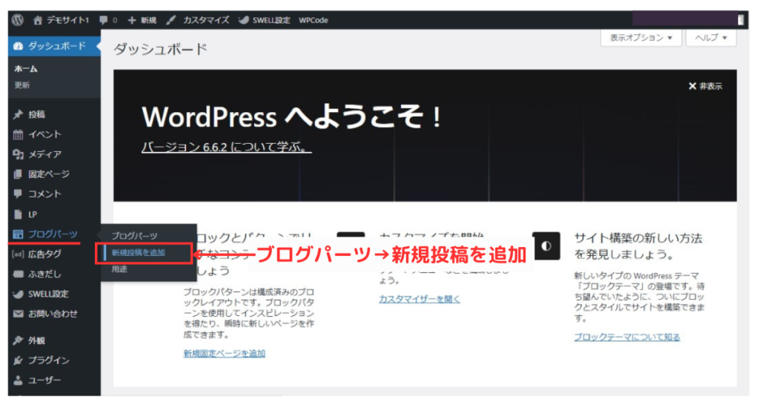Open the デモサイト1 site link
This screenshot has height=399, width=759.
pyautogui.click(x=62, y=20)
